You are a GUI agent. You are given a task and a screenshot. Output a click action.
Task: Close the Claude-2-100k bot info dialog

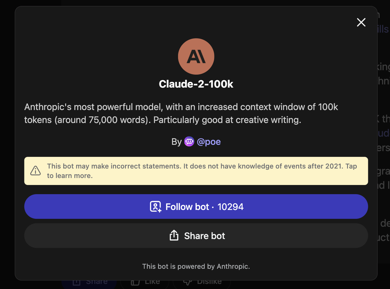tap(361, 22)
